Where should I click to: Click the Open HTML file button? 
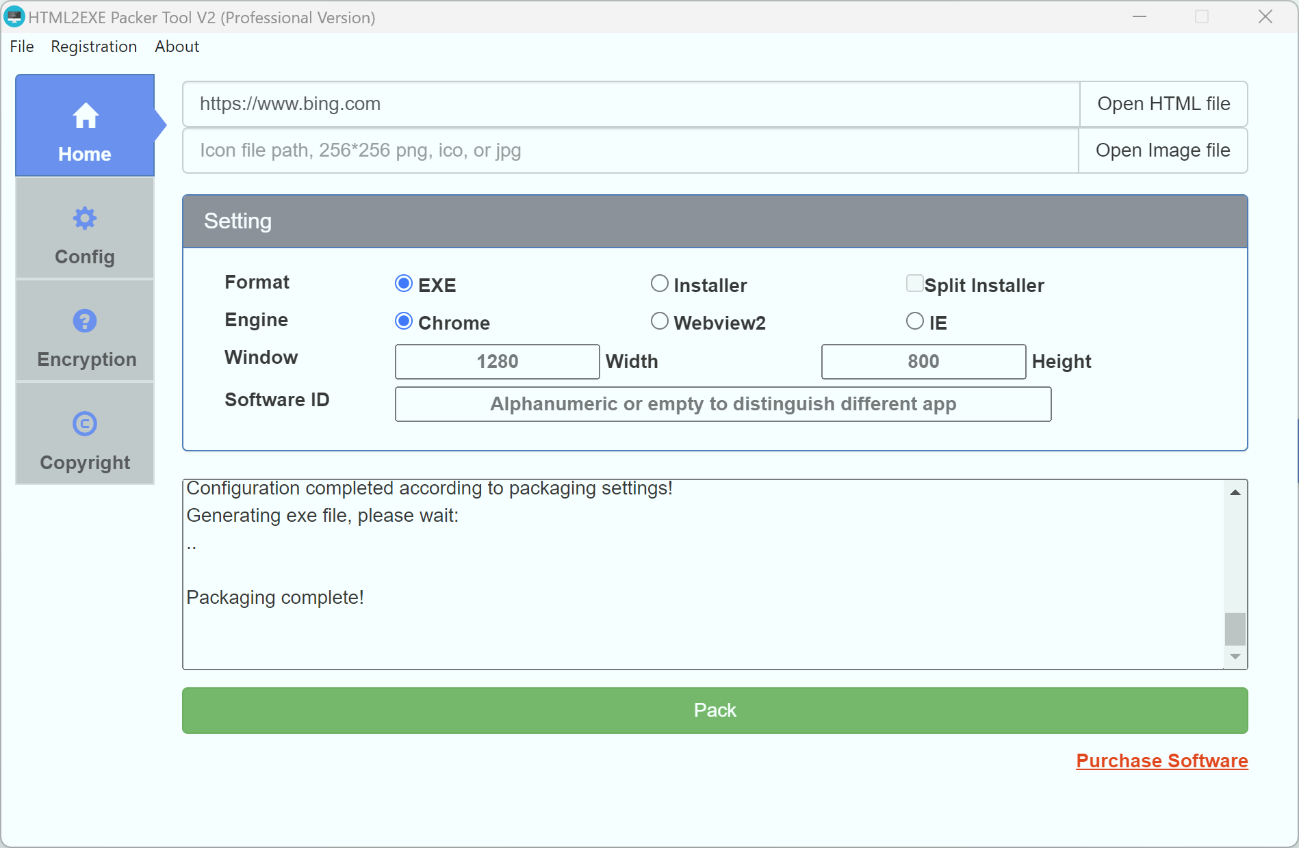(1163, 104)
